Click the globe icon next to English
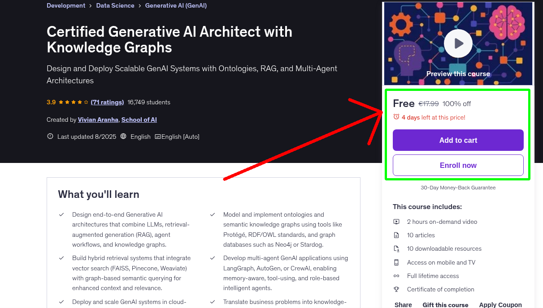 point(123,136)
